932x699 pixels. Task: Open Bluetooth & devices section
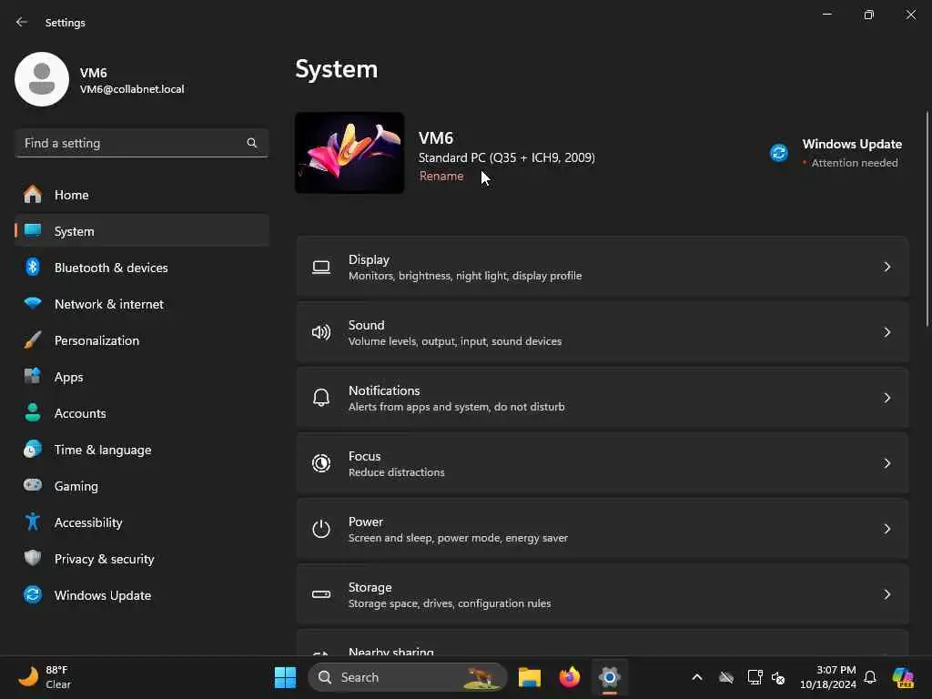[142, 268]
